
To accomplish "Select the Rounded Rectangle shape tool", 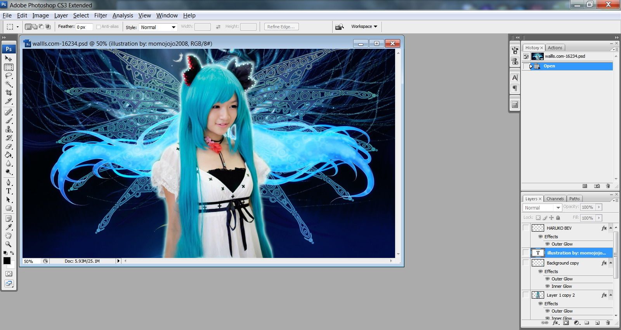I will (9, 208).
